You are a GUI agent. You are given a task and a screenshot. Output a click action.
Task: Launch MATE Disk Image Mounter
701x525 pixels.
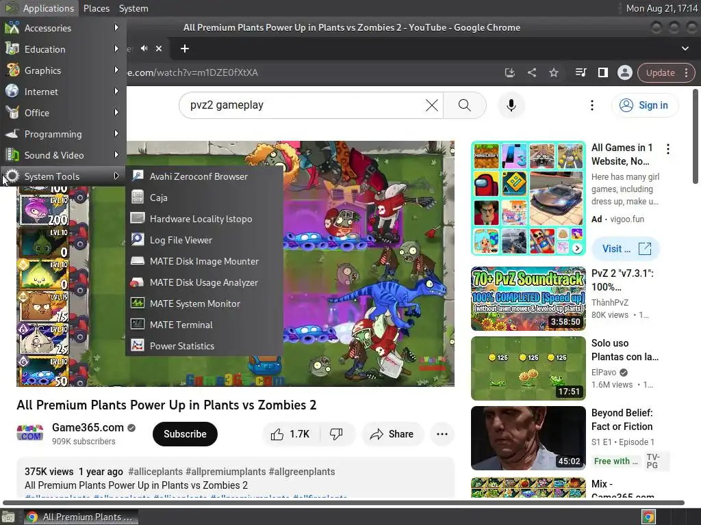click(x=204, y=261)
